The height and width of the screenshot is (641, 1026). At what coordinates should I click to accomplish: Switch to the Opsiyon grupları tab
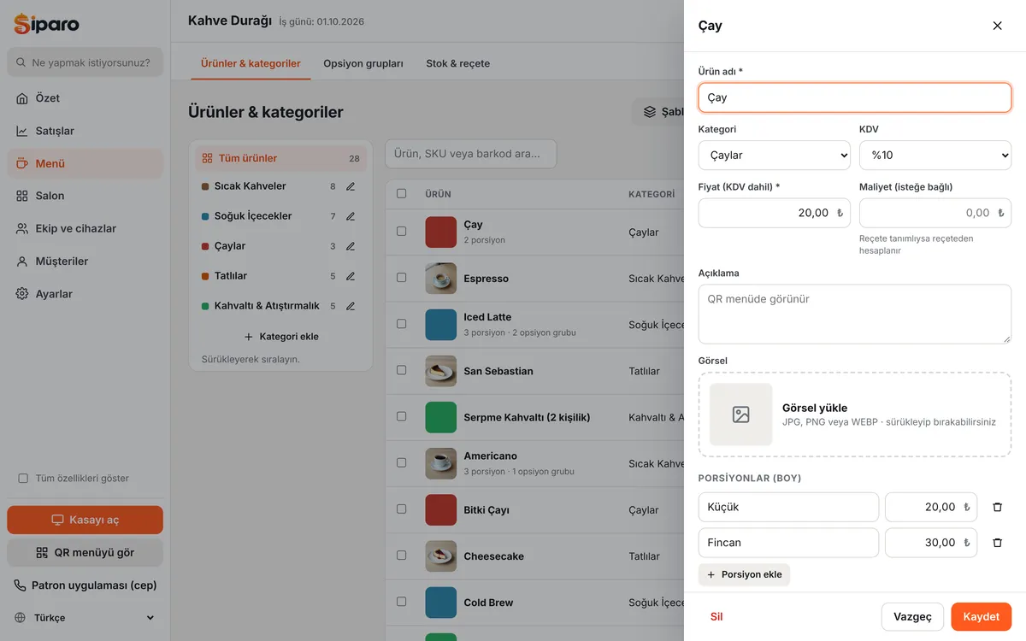click(363, 63)
